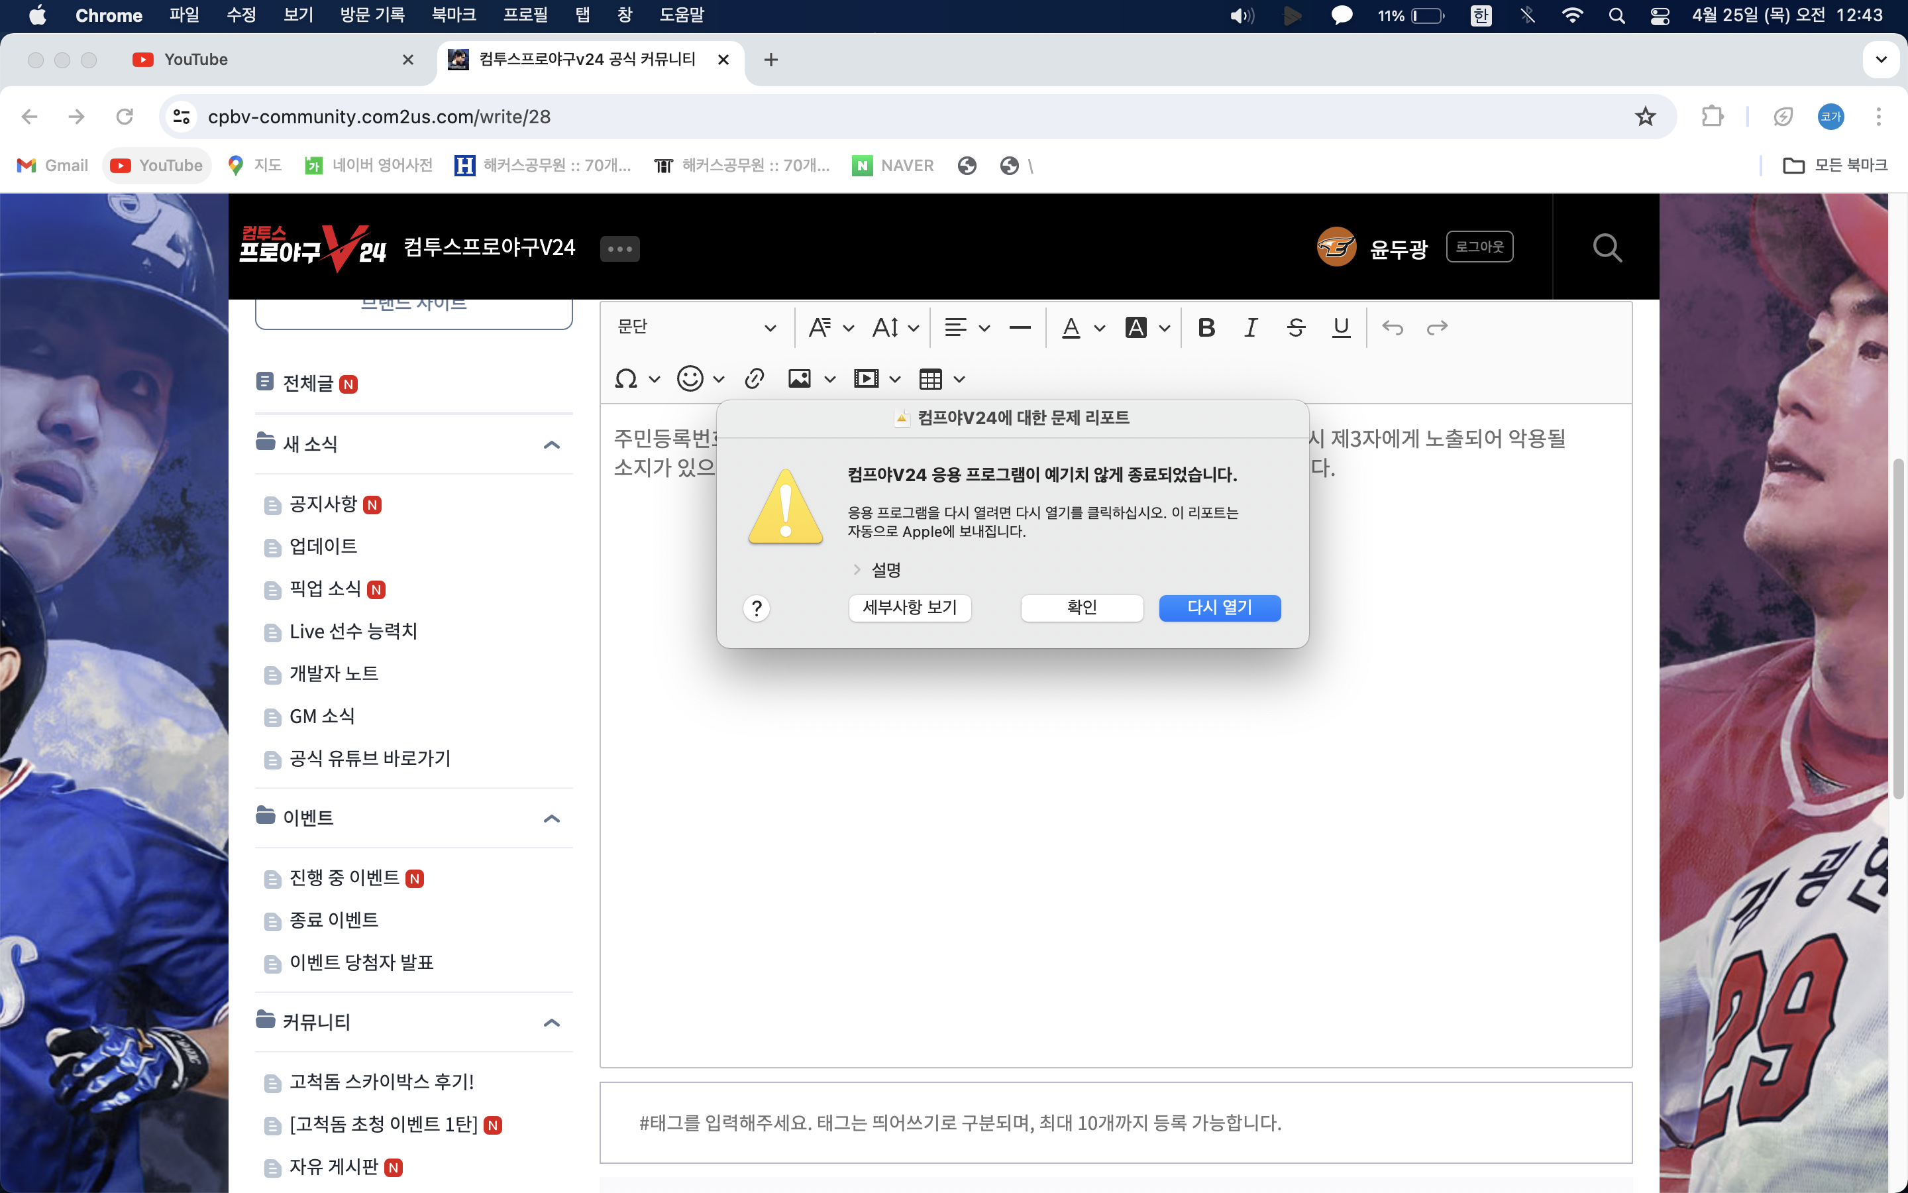Click the insert media video icon
1908x1193 pixels.
pos(866,380)
